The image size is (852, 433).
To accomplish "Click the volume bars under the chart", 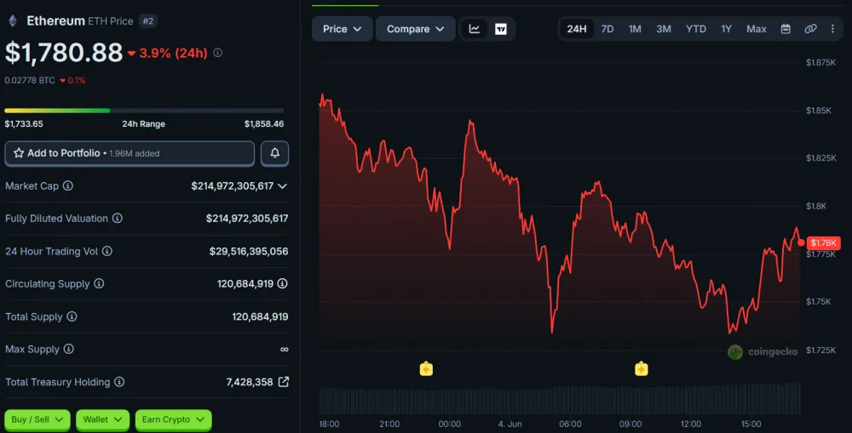I will tap(560, 399).
